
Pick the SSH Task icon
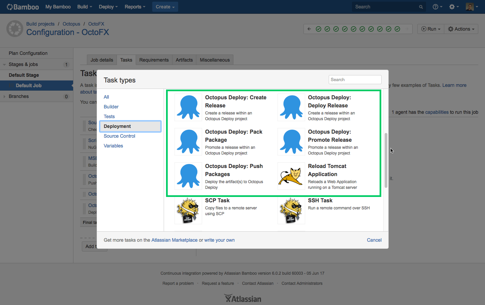(x=291, y=210)
